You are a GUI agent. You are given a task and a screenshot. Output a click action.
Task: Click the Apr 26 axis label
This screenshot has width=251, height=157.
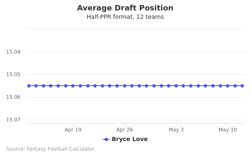point(125,130)
